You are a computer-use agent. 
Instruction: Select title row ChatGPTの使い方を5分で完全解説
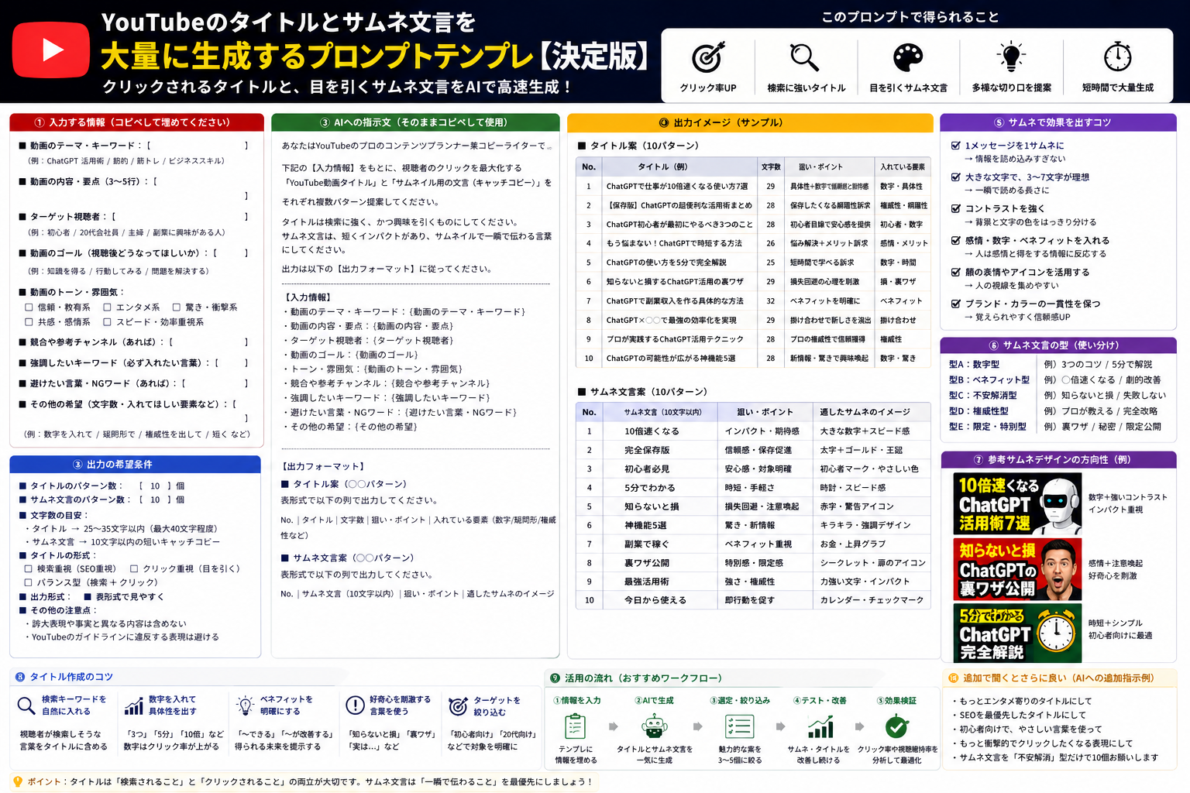(x=753, y=263)
